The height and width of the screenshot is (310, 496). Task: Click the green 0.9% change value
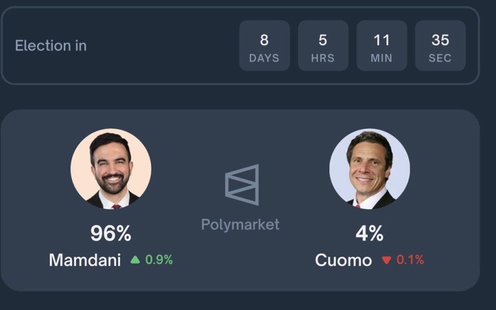tap(159, 260)
